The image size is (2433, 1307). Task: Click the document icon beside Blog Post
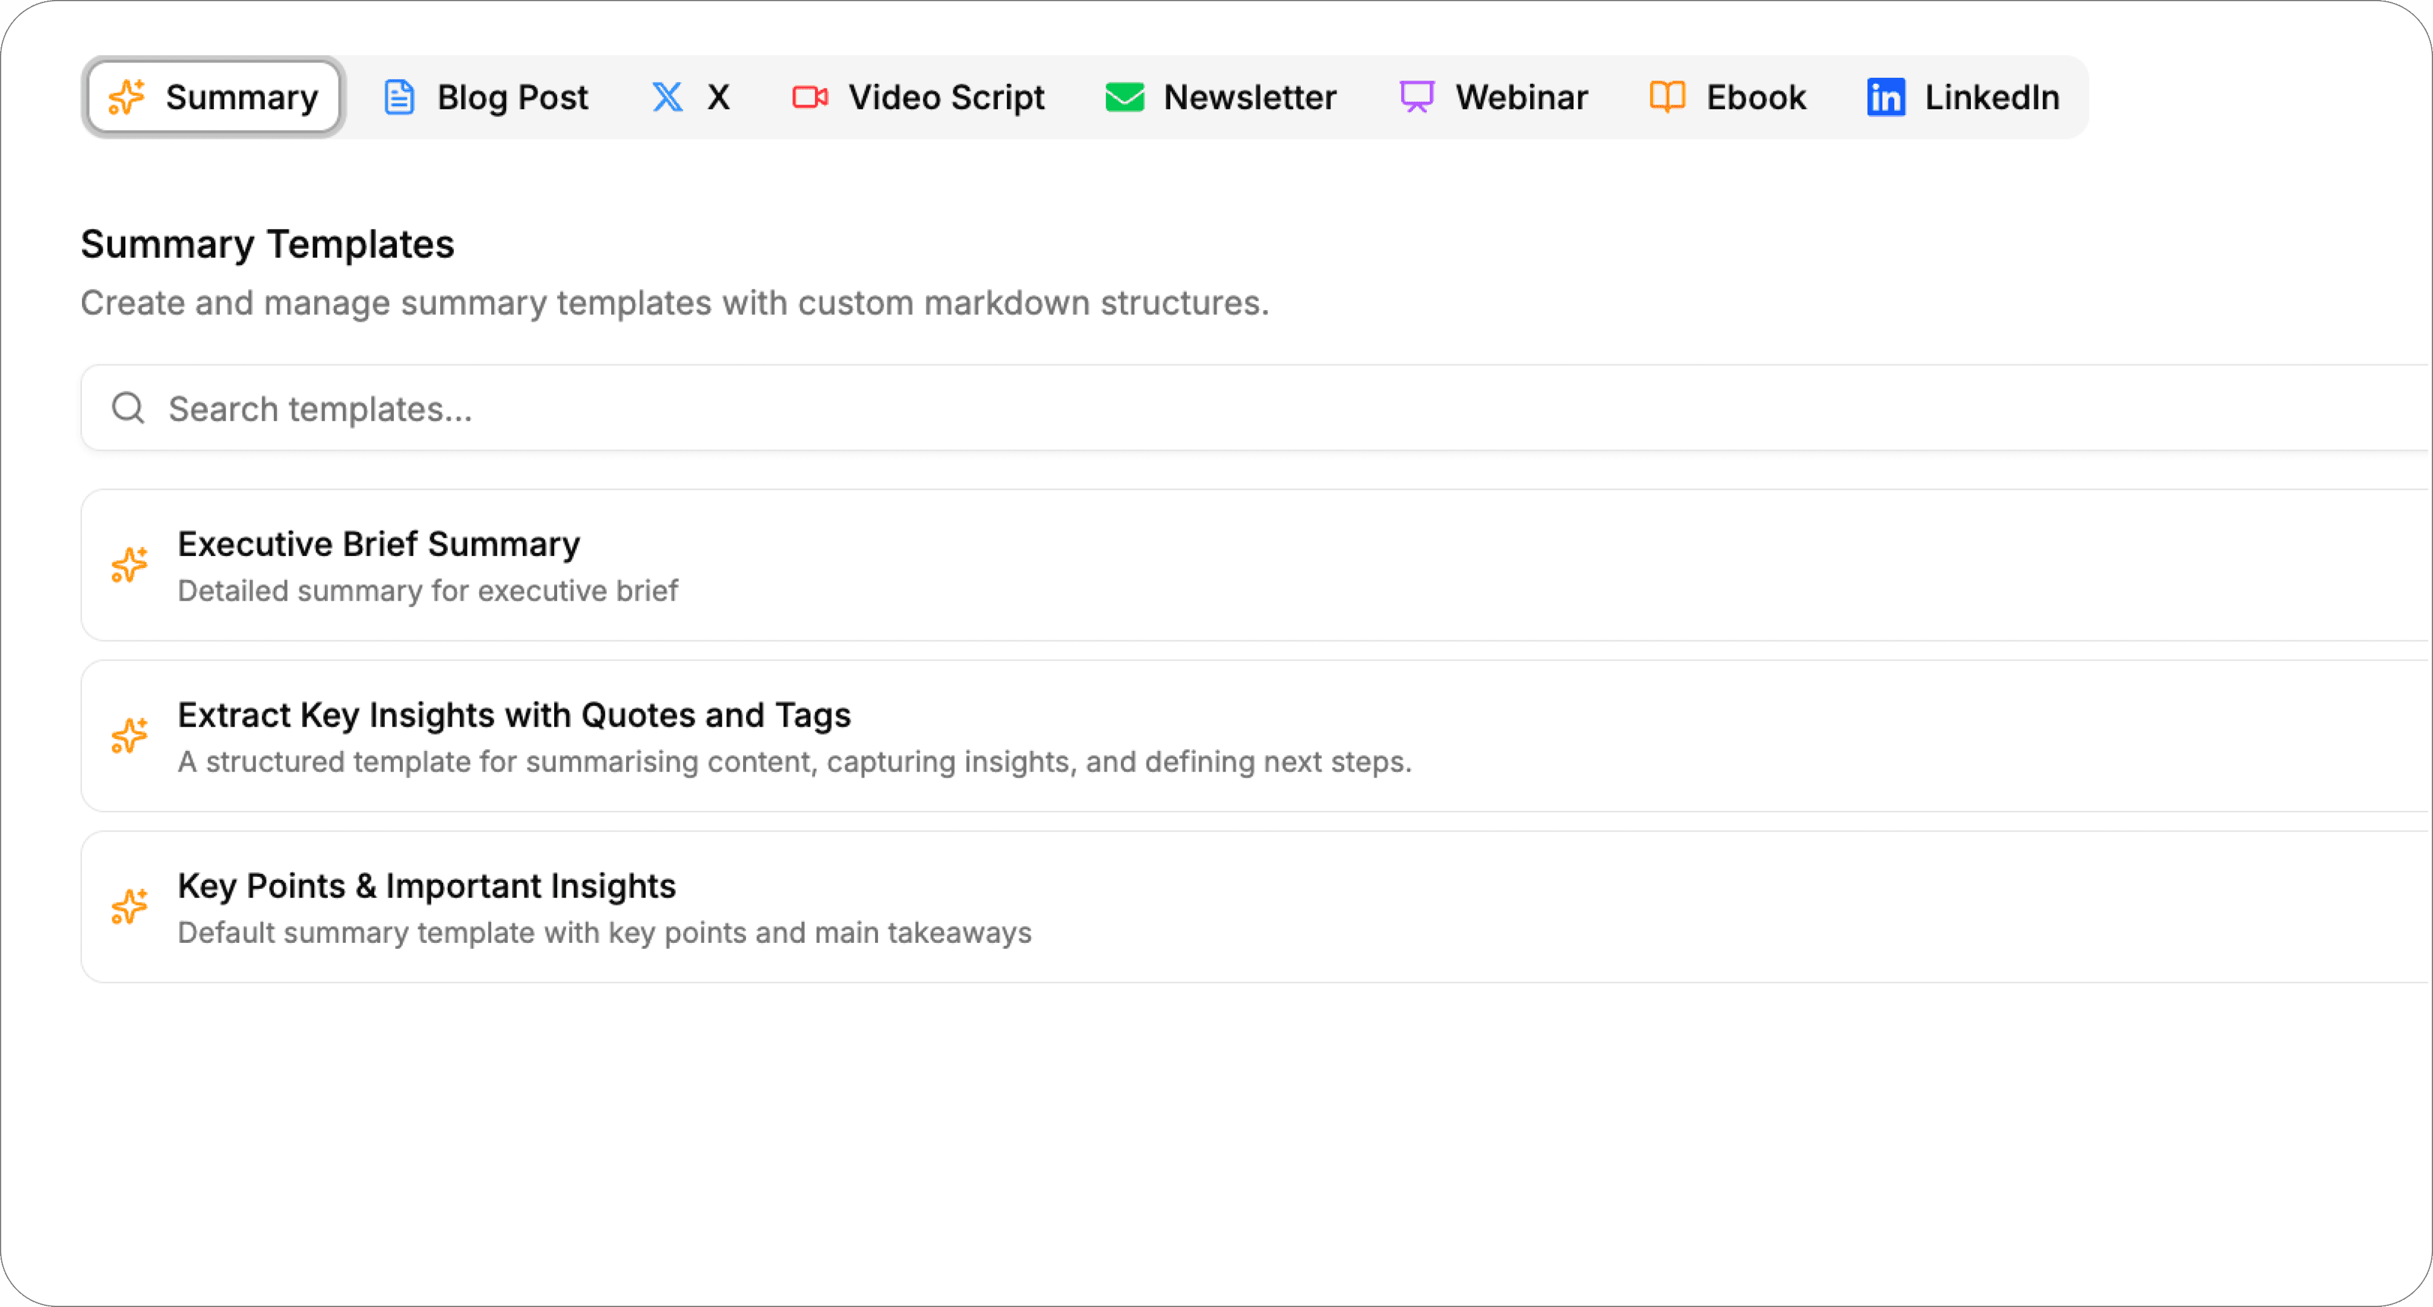399,96
